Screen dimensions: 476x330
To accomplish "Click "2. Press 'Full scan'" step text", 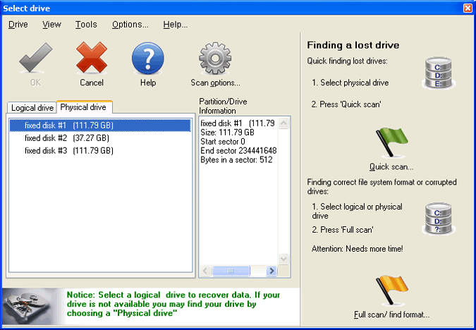I will tap(343, 230).
